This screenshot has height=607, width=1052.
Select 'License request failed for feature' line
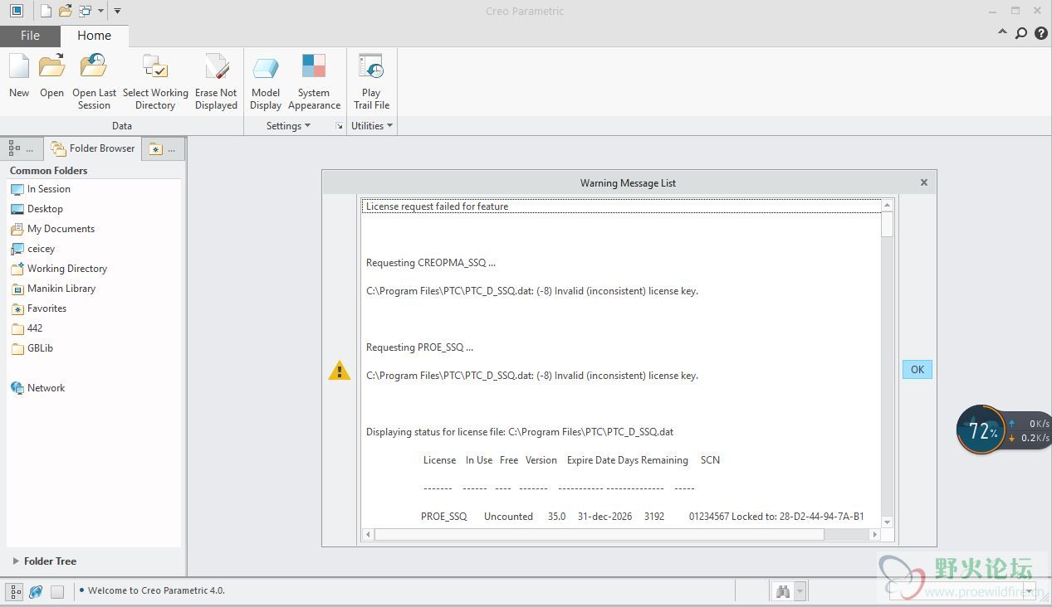click(x=621, y=206)
